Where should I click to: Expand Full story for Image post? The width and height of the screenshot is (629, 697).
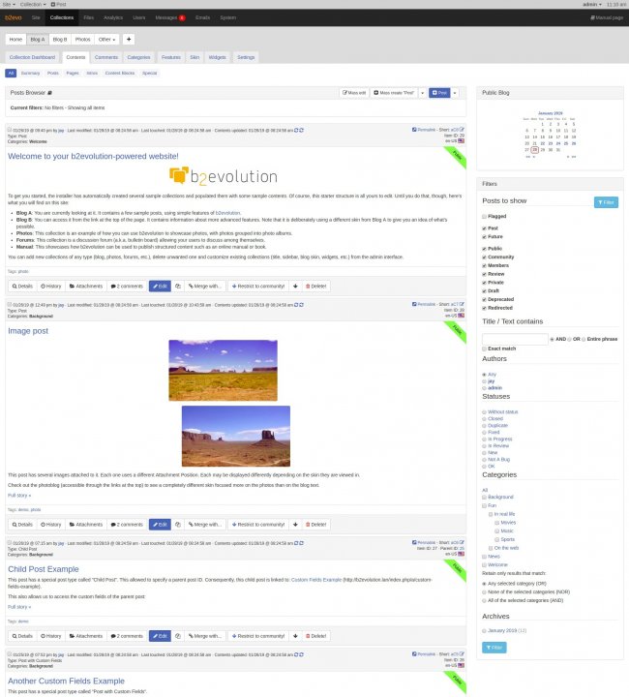(x=19, y=496)
